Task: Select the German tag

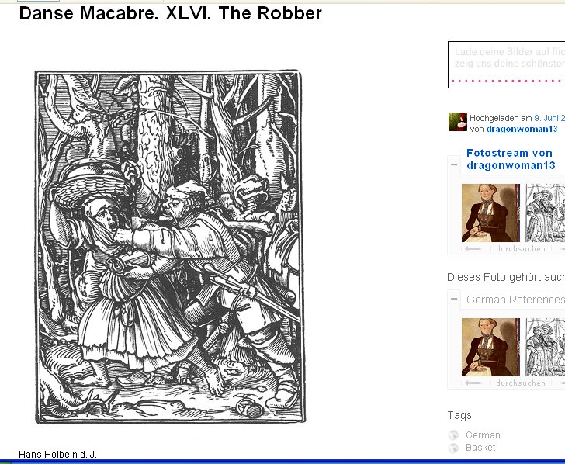Action: point(483,435)
